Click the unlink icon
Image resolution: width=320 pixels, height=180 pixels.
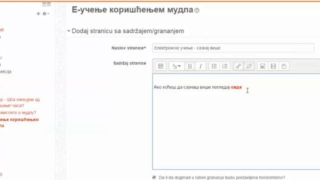click(249, 66)
